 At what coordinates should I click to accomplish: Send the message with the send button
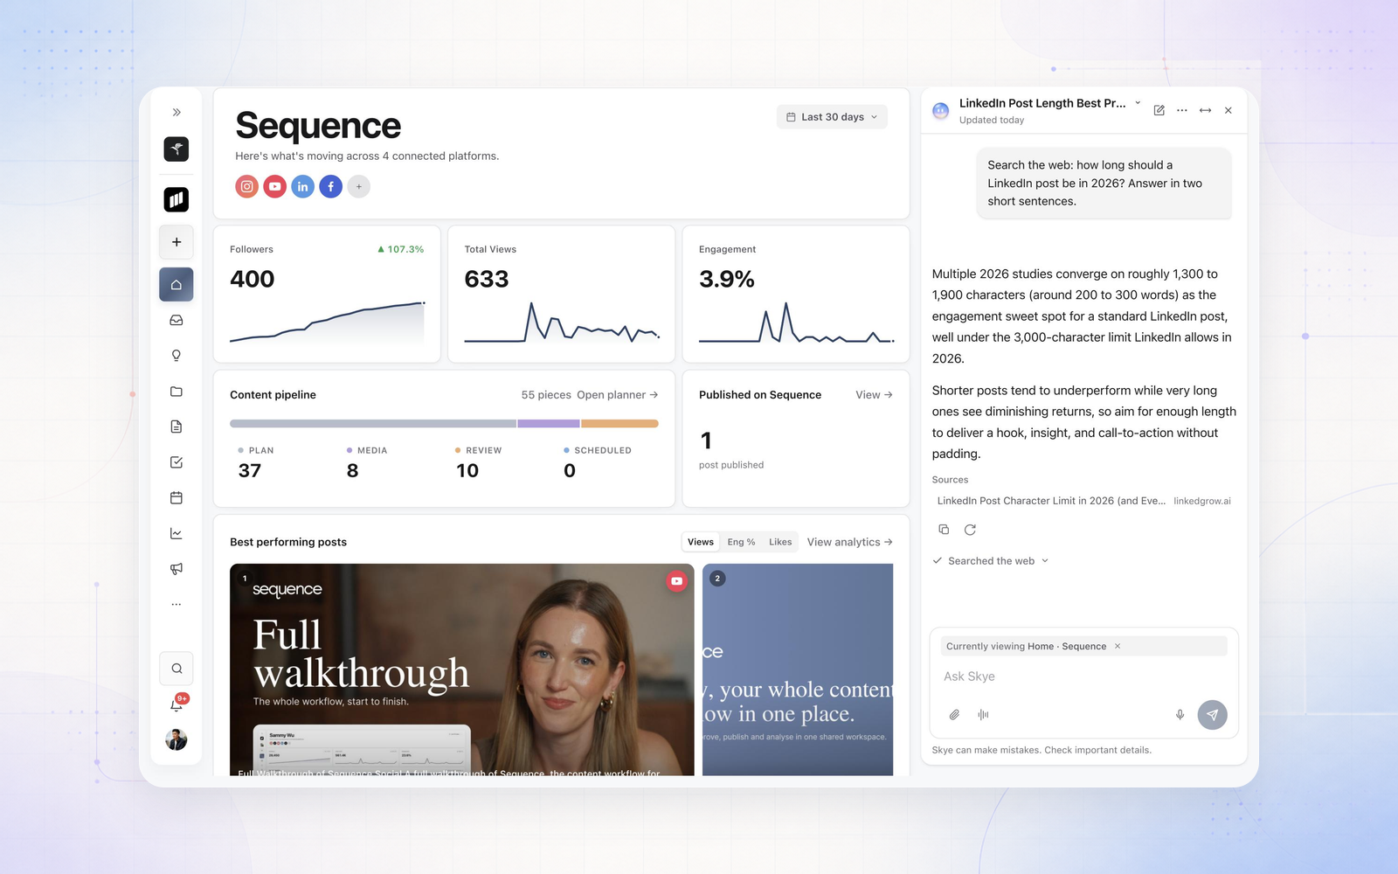point(1213,715)
